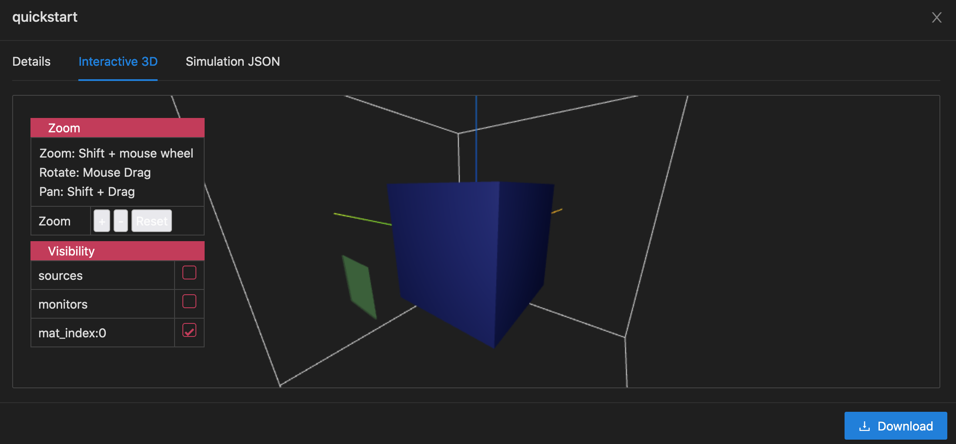Click the zoom out '-' button
Screen dimensions: 956x444
pos(120,221)
